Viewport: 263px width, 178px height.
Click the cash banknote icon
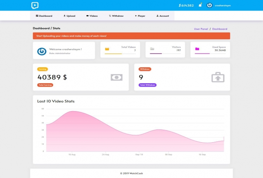[117, 77]
